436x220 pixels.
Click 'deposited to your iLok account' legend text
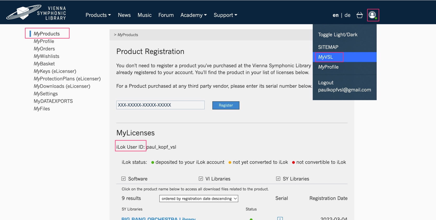pos(190,162)
